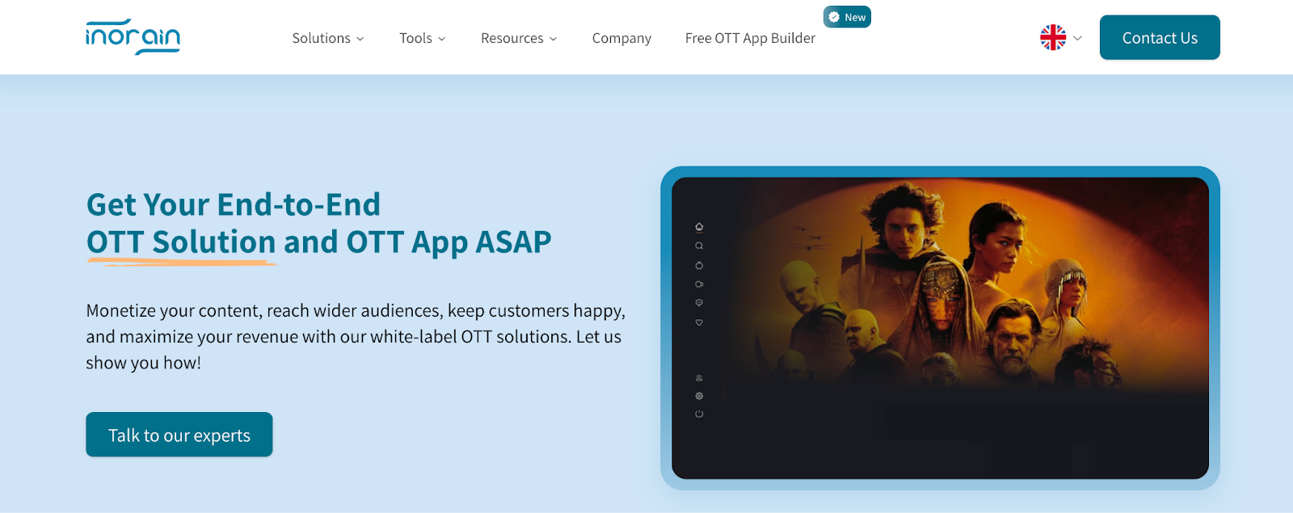The width and height of the screenshot is (1293, 513).
Task: Go to the Company page
Action: 621,38
